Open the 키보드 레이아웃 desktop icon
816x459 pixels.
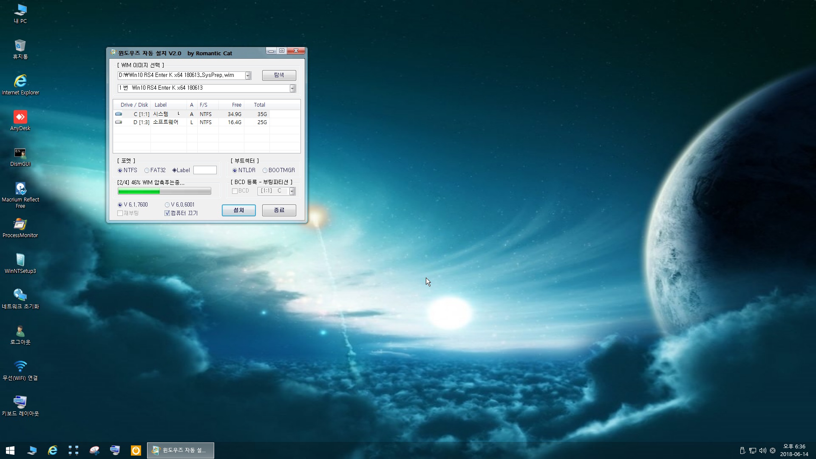(x=20, y=406)
